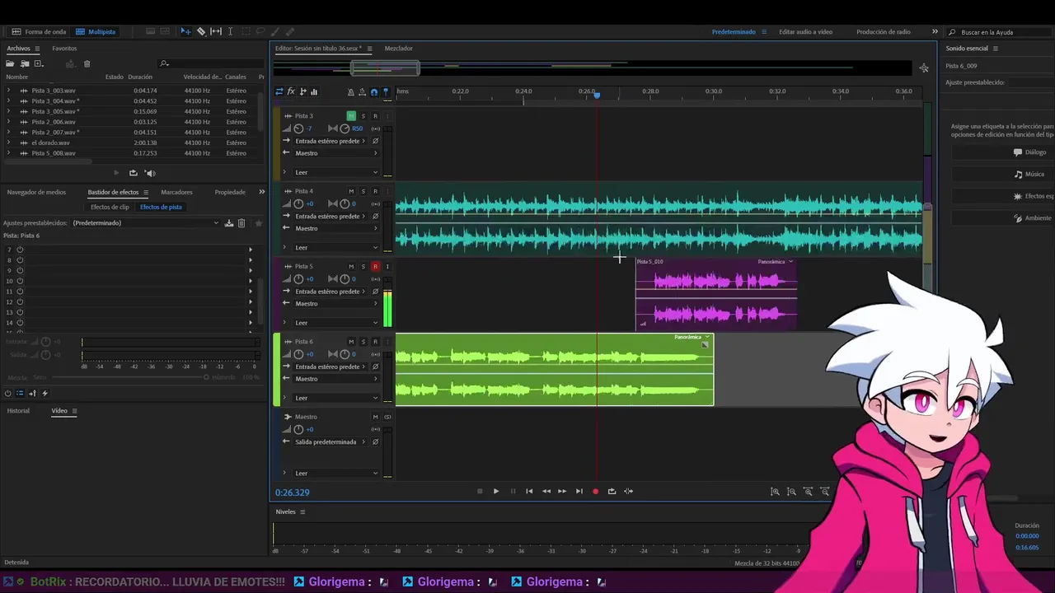Adjust the Pista 4 pan knob
Screen dimensions: 1055x593
pos(345,203)
